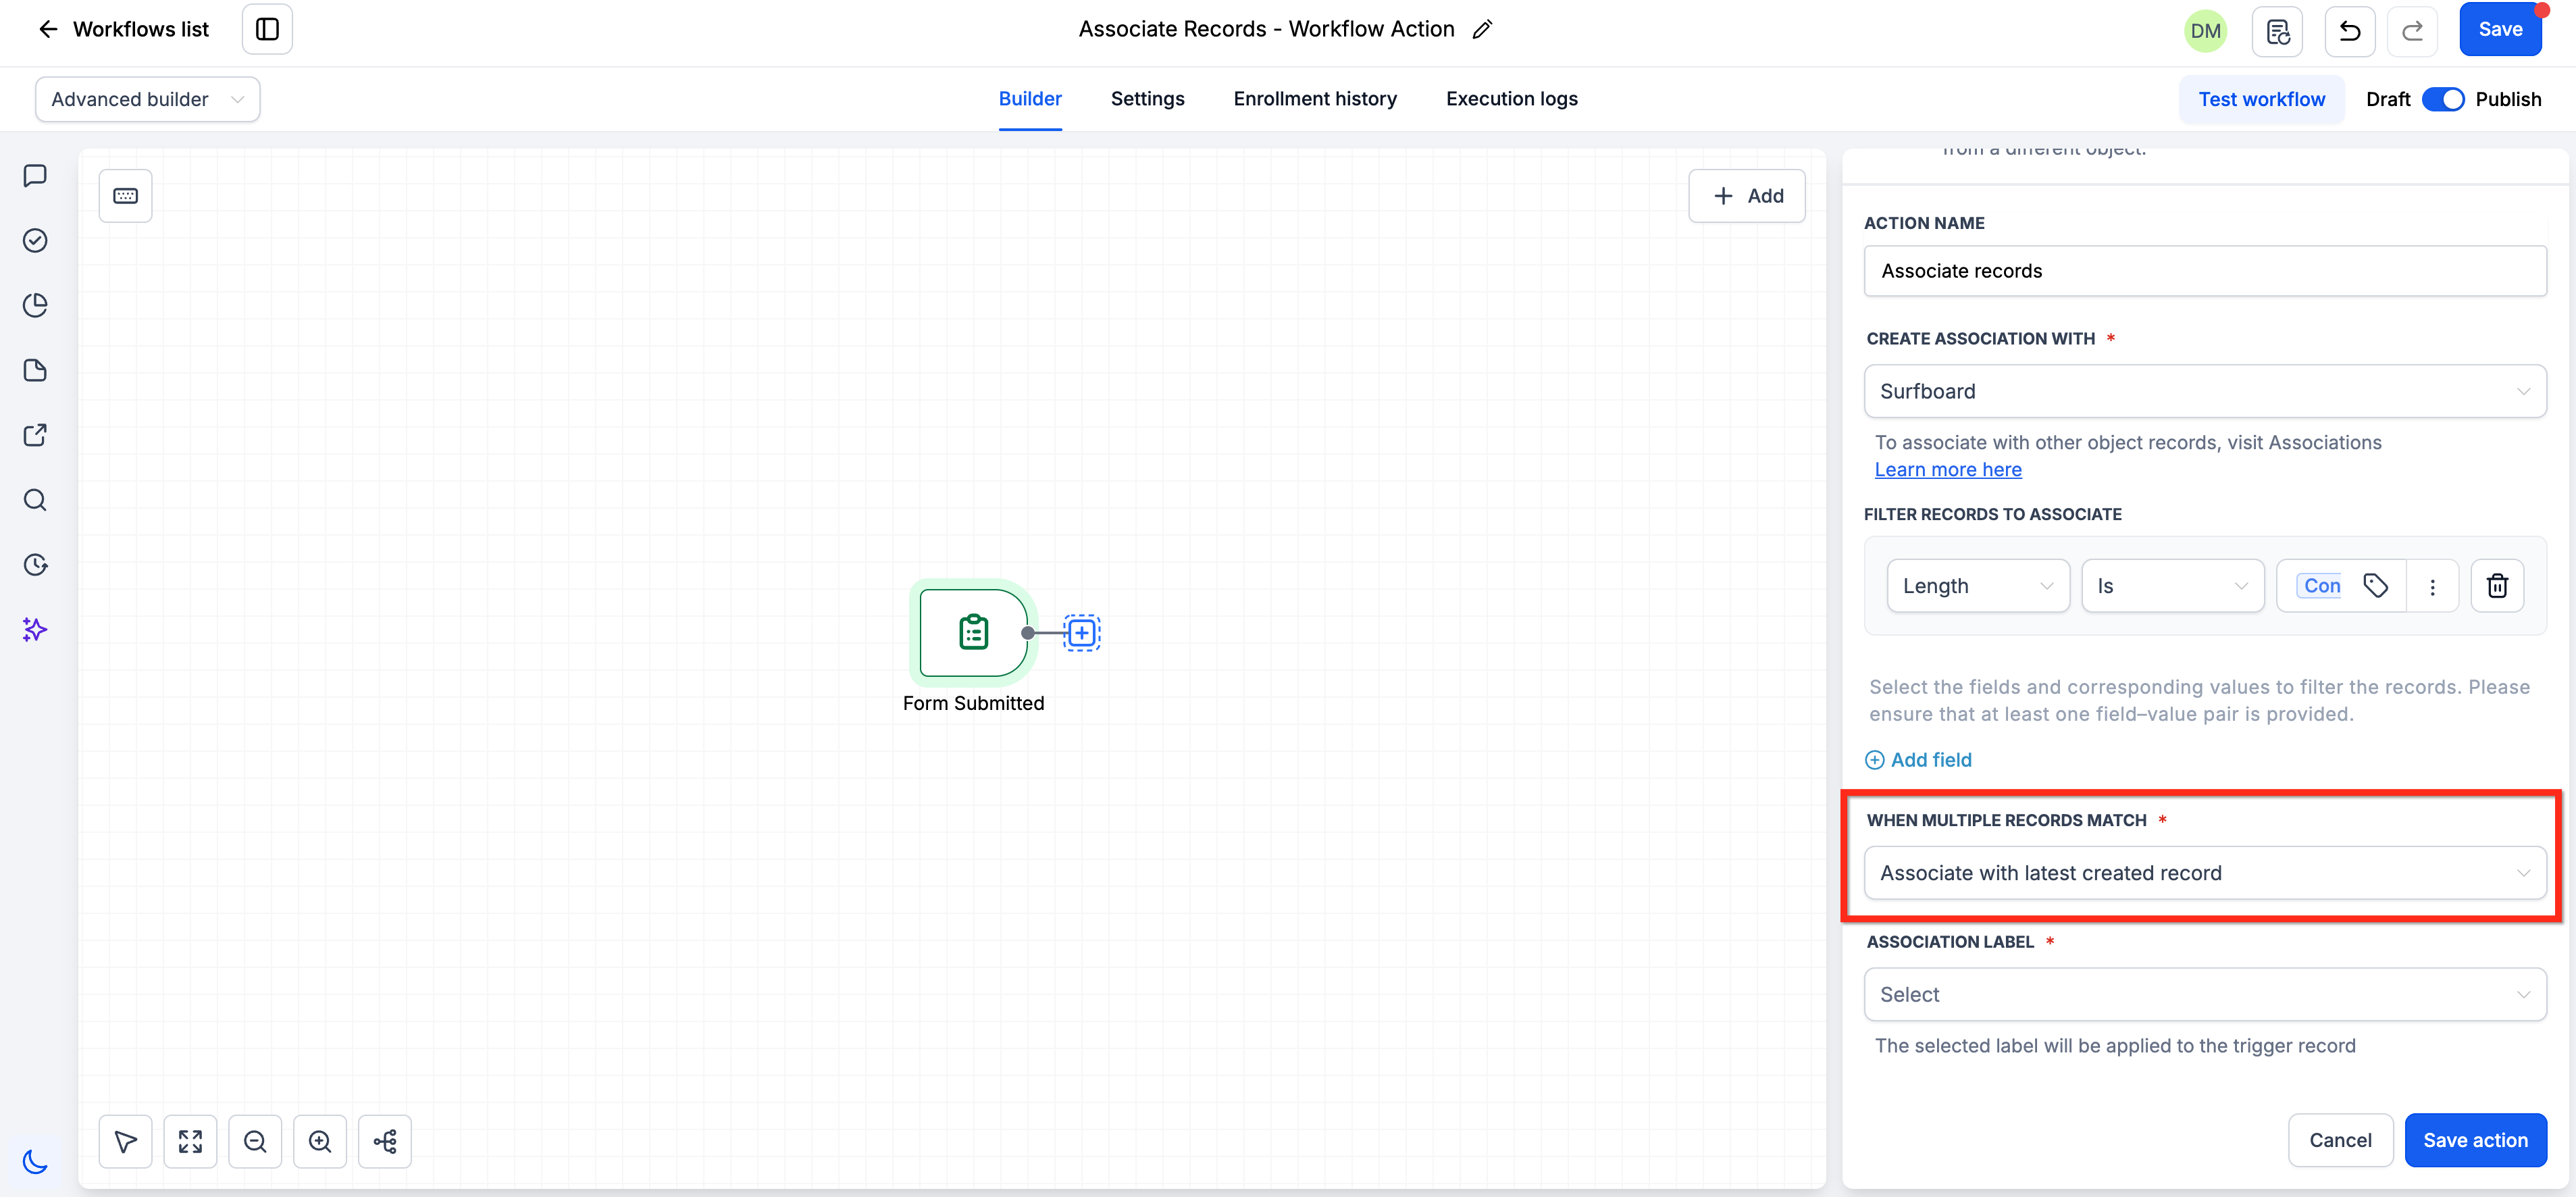Image resolution: width=2576 pixels, height=1197 pixels.
Task: Open the search sidebar icon
Action: point(35,500)
